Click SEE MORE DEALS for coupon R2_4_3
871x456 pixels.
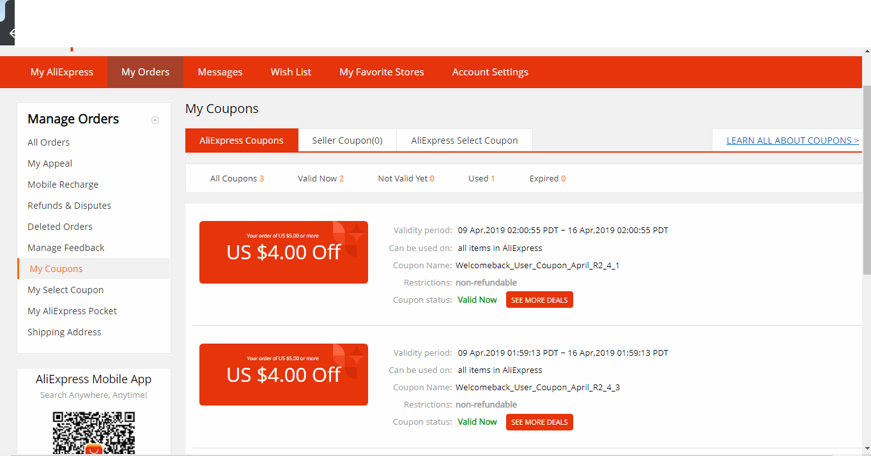[539, 422]
